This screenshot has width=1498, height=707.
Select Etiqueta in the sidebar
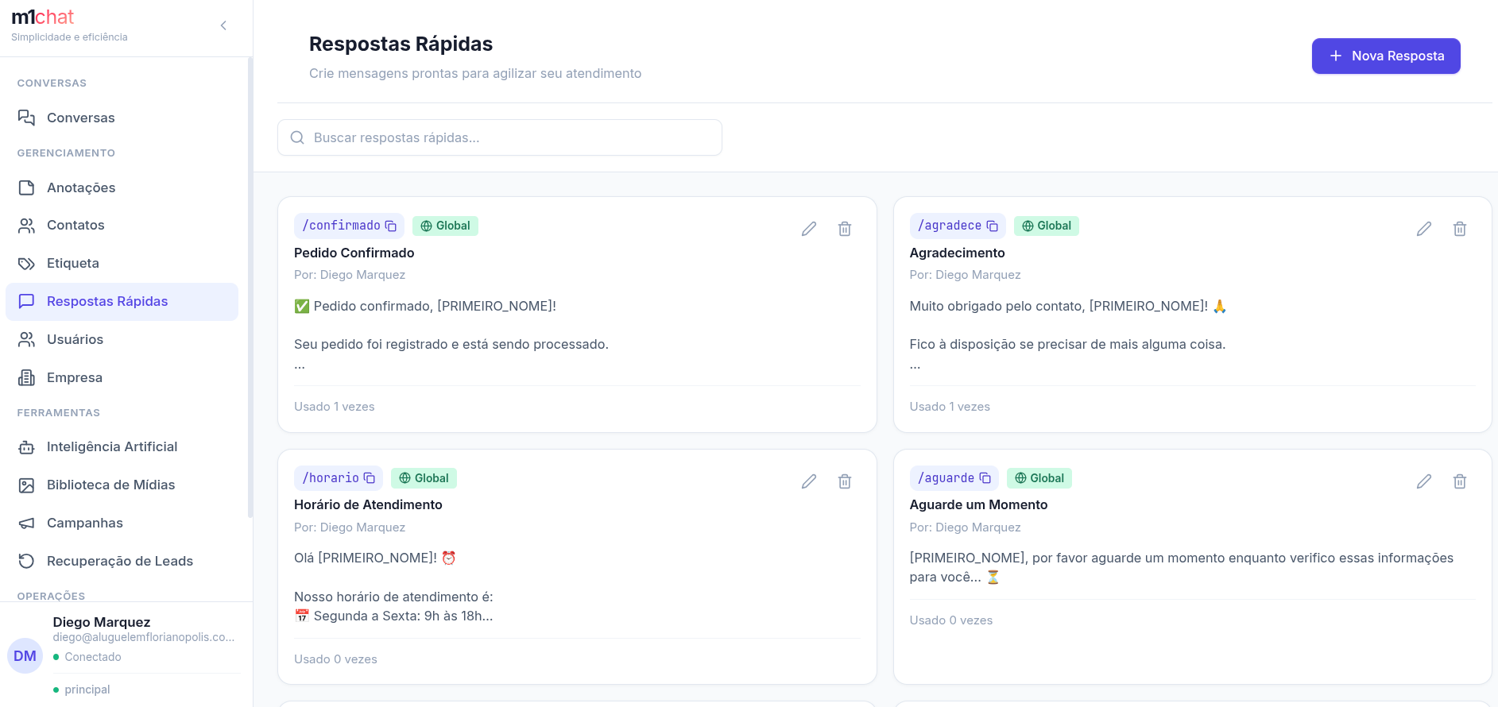(122, 264)
